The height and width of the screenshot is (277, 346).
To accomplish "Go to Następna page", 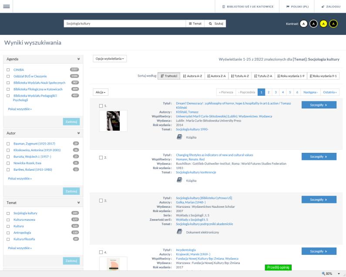I will [310, 92].
